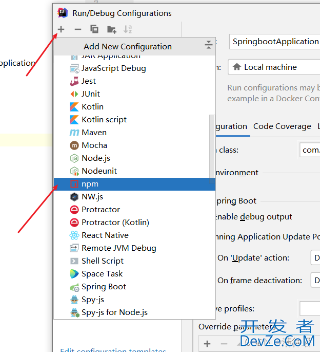Click the Kotlin script icon
320x352 pixels.
(x=74, y=120)
